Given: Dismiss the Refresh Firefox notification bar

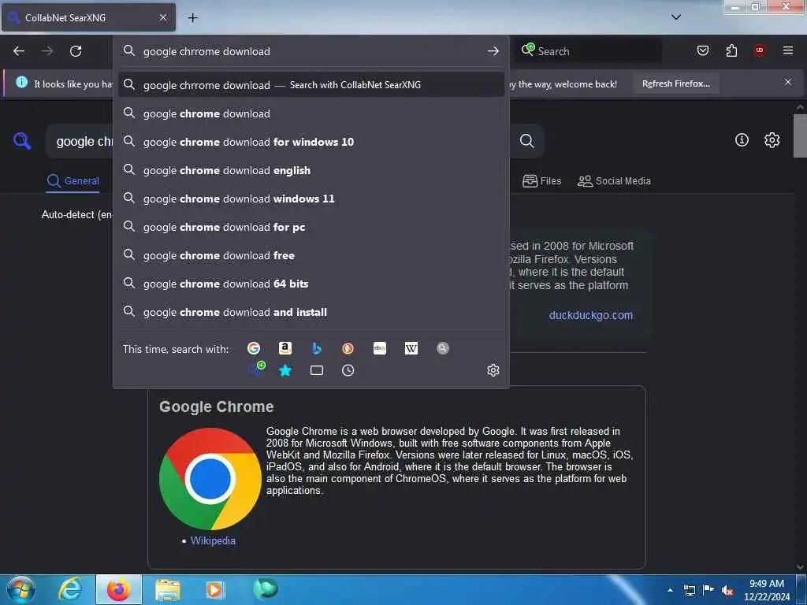Looking at the screenshot, I should pyautogui.click(x=788, y=82).
